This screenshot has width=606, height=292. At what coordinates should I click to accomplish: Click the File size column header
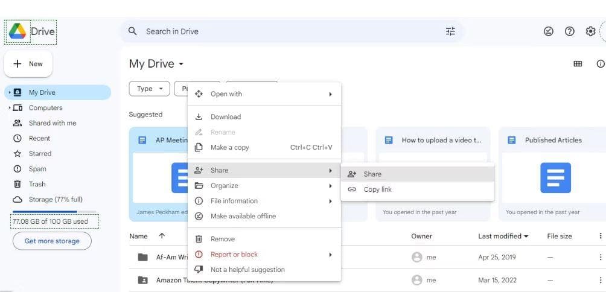(560, 236)
